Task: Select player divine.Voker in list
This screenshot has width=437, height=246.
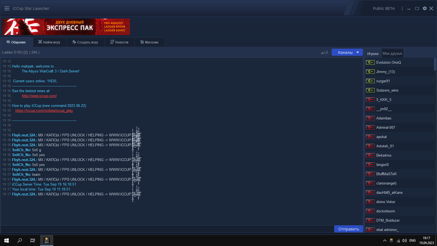Action: tap(386, 202)
